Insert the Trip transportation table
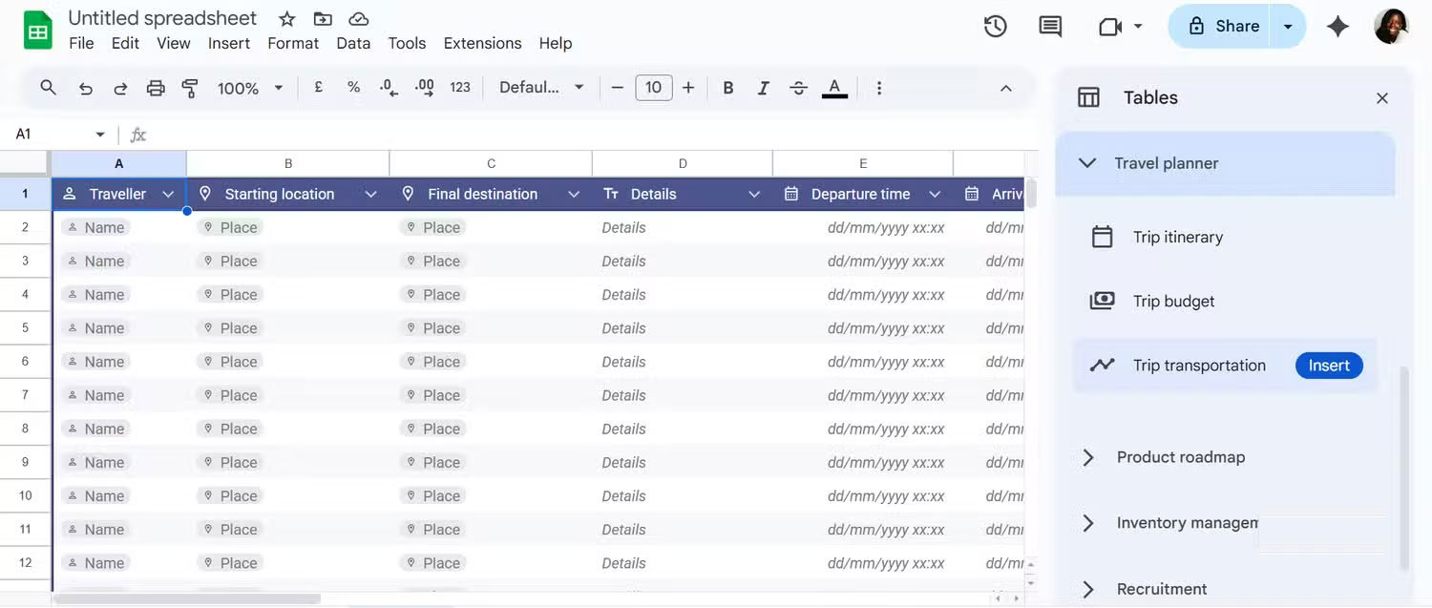Image resolution: width=1432 pixels, height=608 pixels. pos(1328,365)
